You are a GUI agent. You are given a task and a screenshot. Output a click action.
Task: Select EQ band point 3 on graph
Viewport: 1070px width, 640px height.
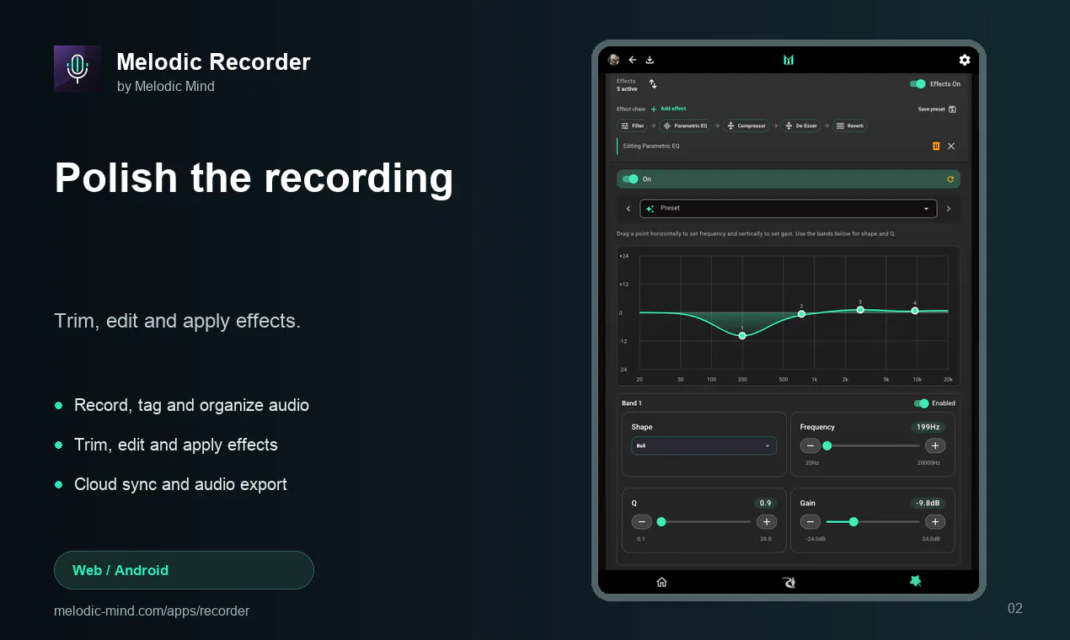(x=860, y=310)
